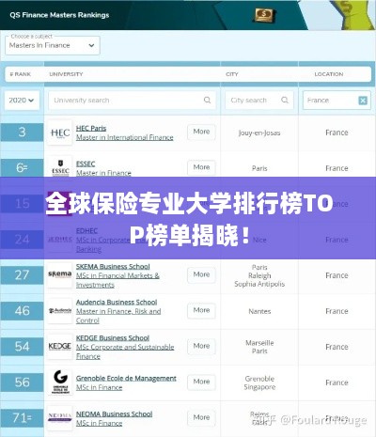The image size is (376, 437).
Task: Click rank 54 cell
Action: (x=22, y=347)
